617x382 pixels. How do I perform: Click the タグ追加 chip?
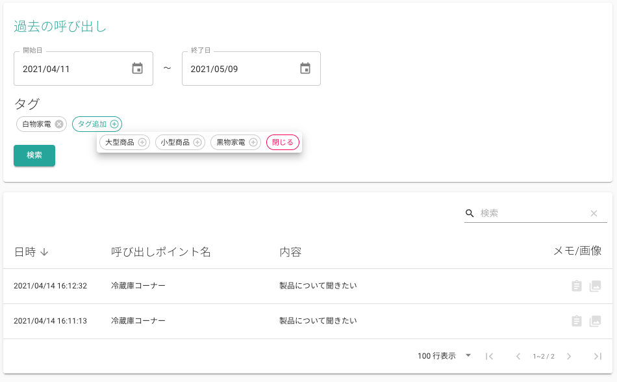97,124
